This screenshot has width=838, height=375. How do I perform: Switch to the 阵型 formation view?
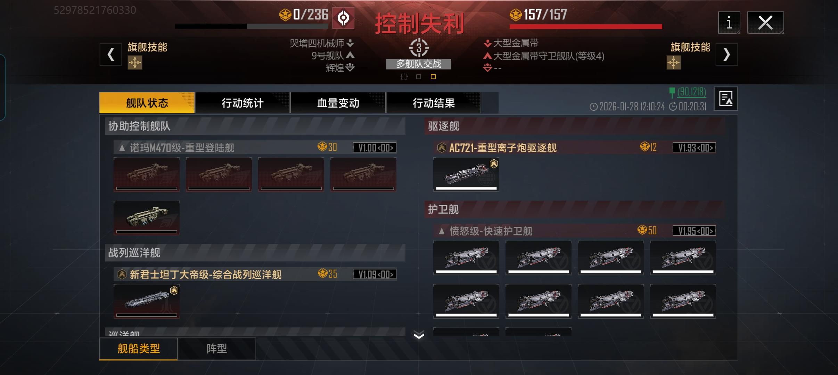217,349
